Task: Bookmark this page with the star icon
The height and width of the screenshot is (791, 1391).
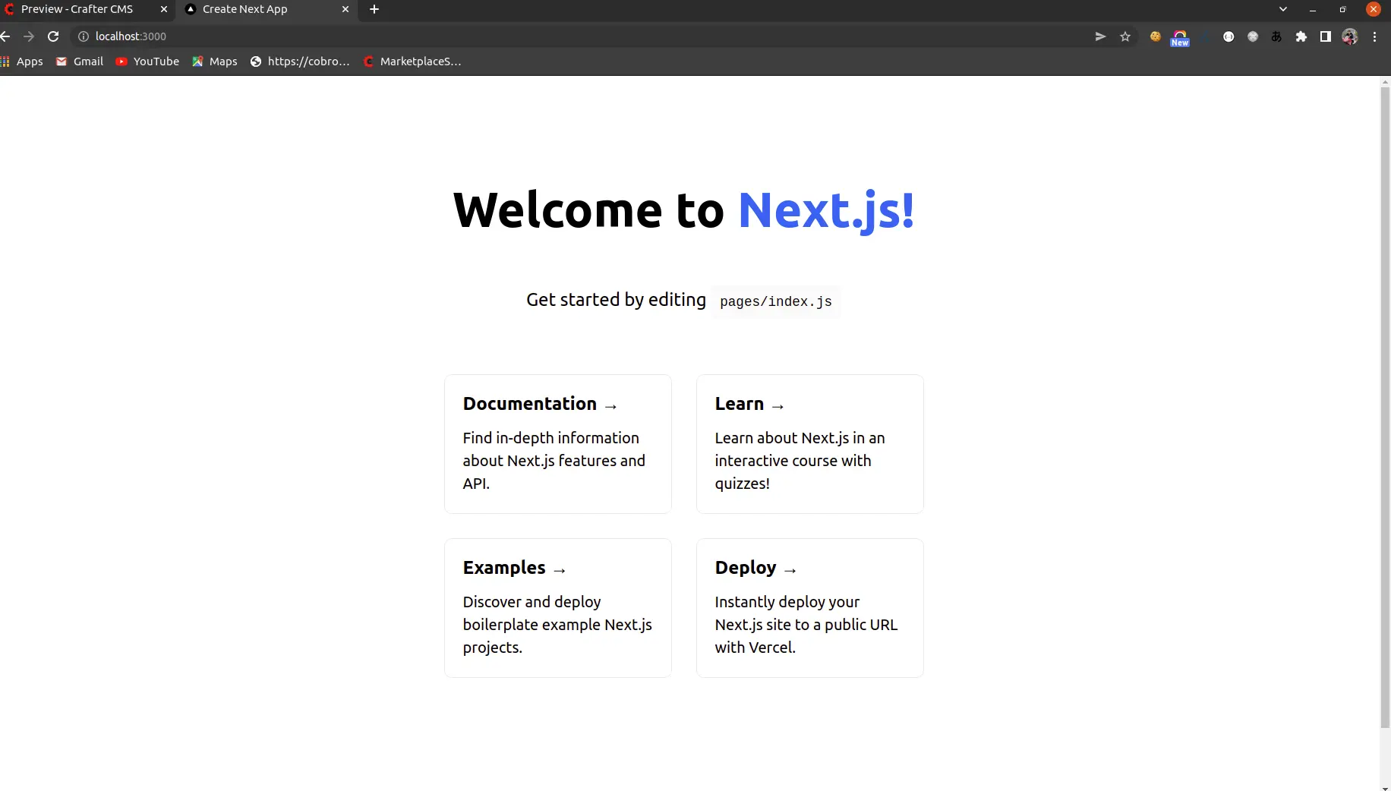Action: click(x=1125, y=36)
